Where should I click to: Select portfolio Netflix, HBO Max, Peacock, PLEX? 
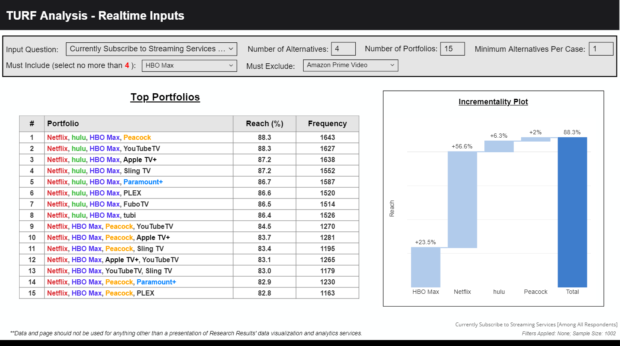coord(189,293)
